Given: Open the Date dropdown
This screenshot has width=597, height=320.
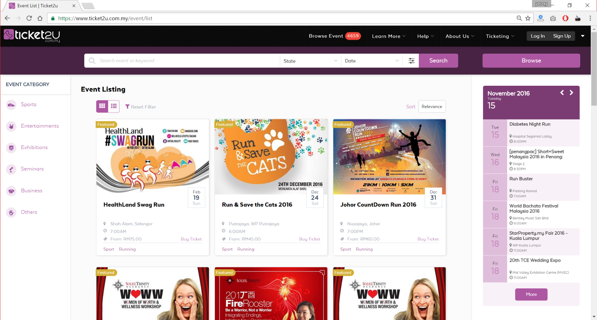Looking at the screenshot, I should click(372, 61).
